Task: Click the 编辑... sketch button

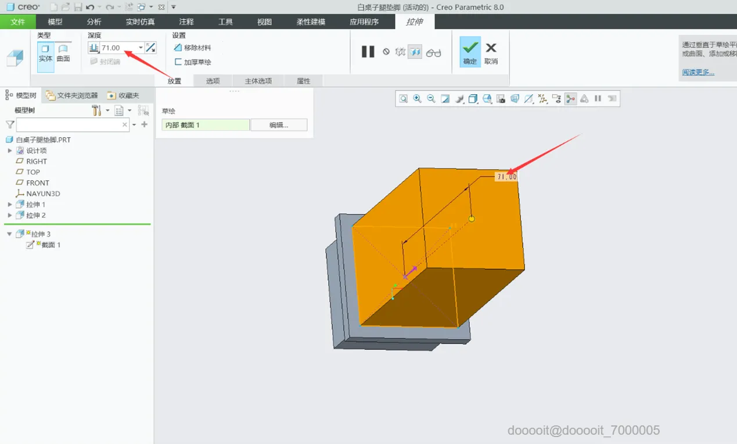Action: 279,125
